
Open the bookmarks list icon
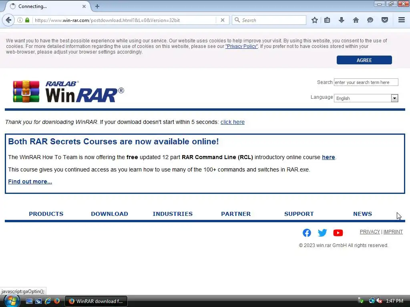pyautogui.click(x=327, y=20)
